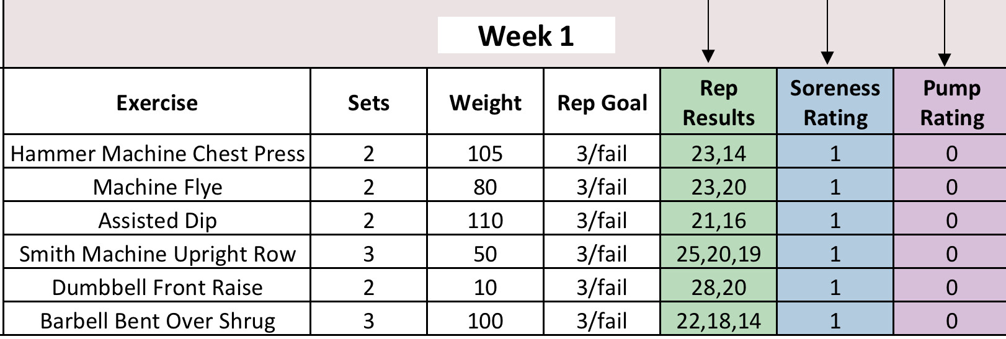This screenshot has height=339, width=1006.
Task: Select the Machine Flye exercise cell
Action: click(x=158, y=187)
